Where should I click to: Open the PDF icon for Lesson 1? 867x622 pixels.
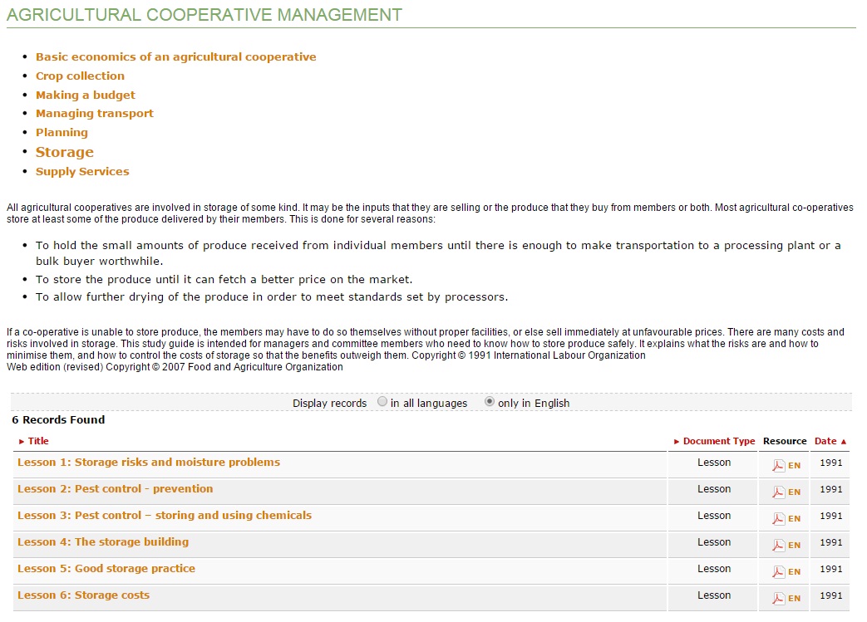[779, 466]
